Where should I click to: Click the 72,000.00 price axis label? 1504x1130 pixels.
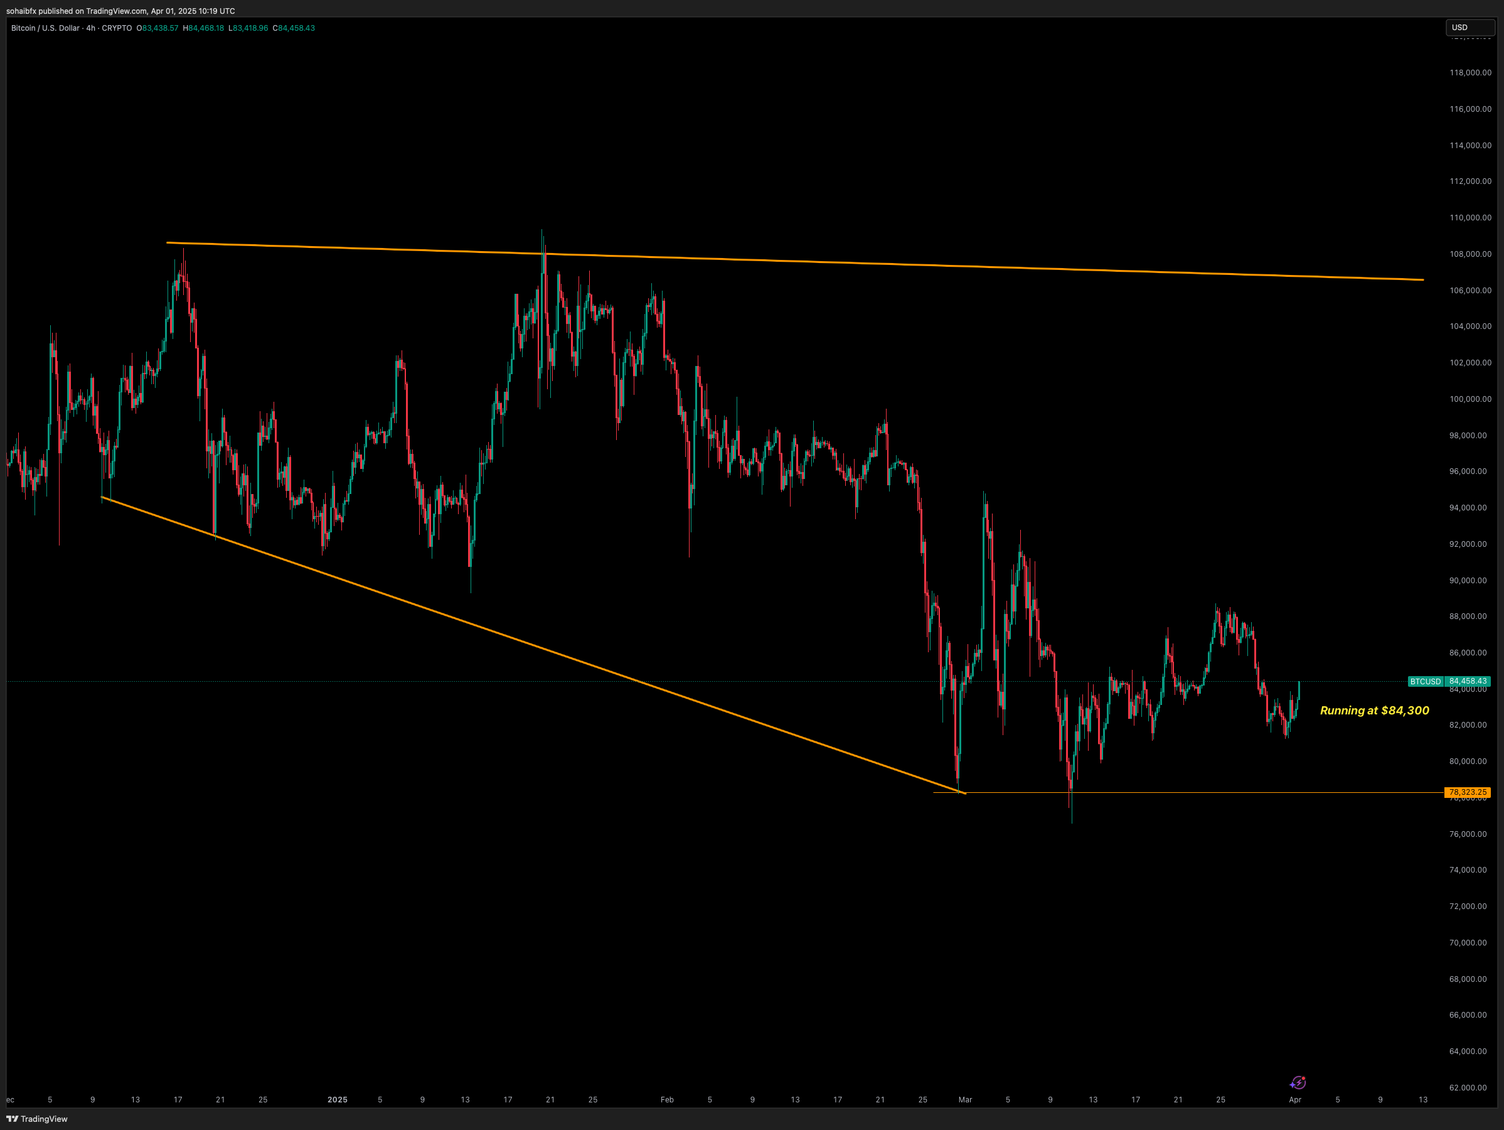[x=1468, y=906]
